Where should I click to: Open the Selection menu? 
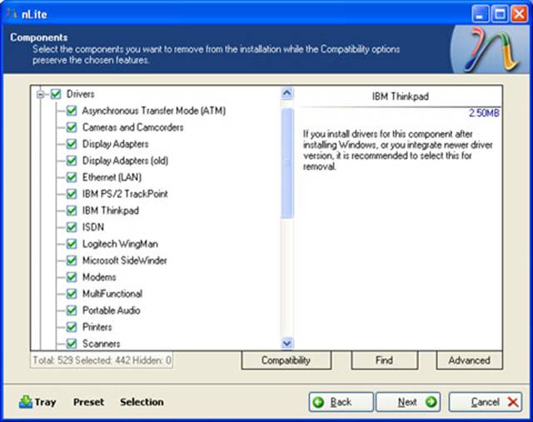(x=142, y=402)
